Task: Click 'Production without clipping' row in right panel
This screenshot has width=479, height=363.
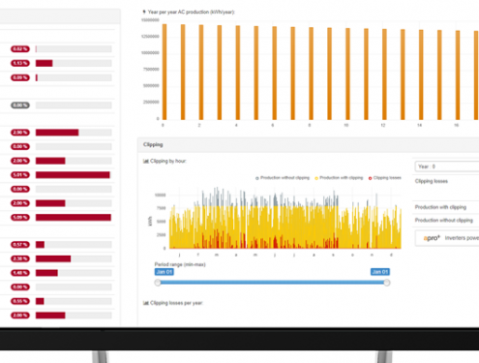Action: point(446,220)
